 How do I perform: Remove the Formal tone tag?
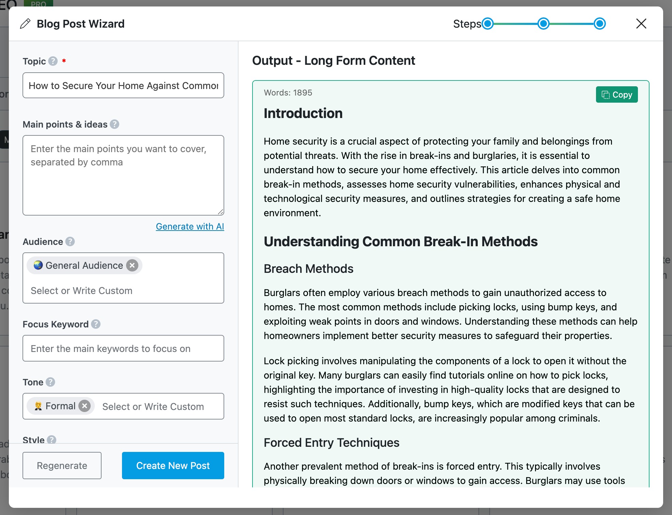point(85,406)
